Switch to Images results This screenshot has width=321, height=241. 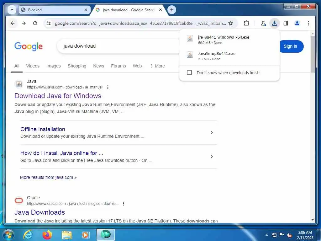[x=53, y=66]
